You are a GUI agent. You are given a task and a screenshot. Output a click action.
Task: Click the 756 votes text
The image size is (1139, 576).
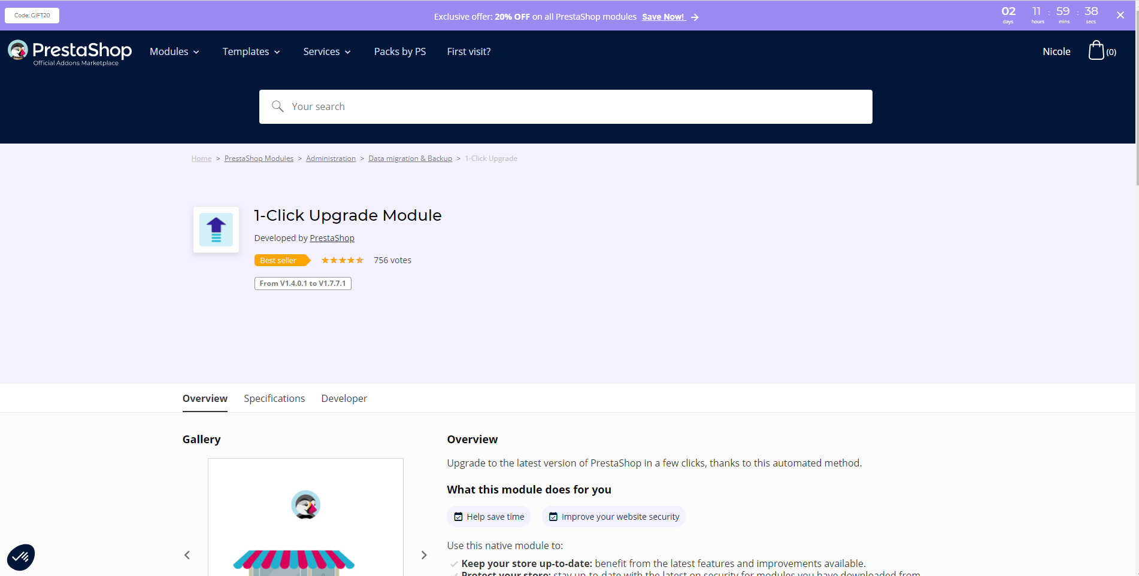tap(393, 260)
